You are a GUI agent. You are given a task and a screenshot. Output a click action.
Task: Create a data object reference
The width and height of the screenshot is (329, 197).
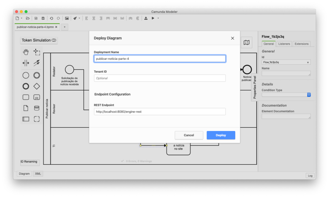[x=26, y=108]
